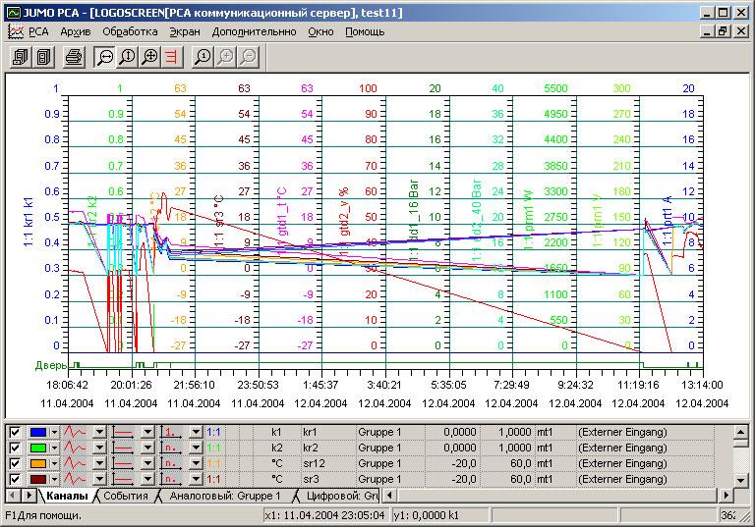Open curve style dropdown arrow in kr1 row
The image size is (755, 527).
[99, 432]
